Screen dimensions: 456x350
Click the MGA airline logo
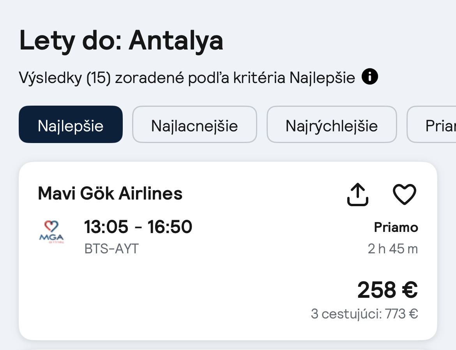coord(52,232)
